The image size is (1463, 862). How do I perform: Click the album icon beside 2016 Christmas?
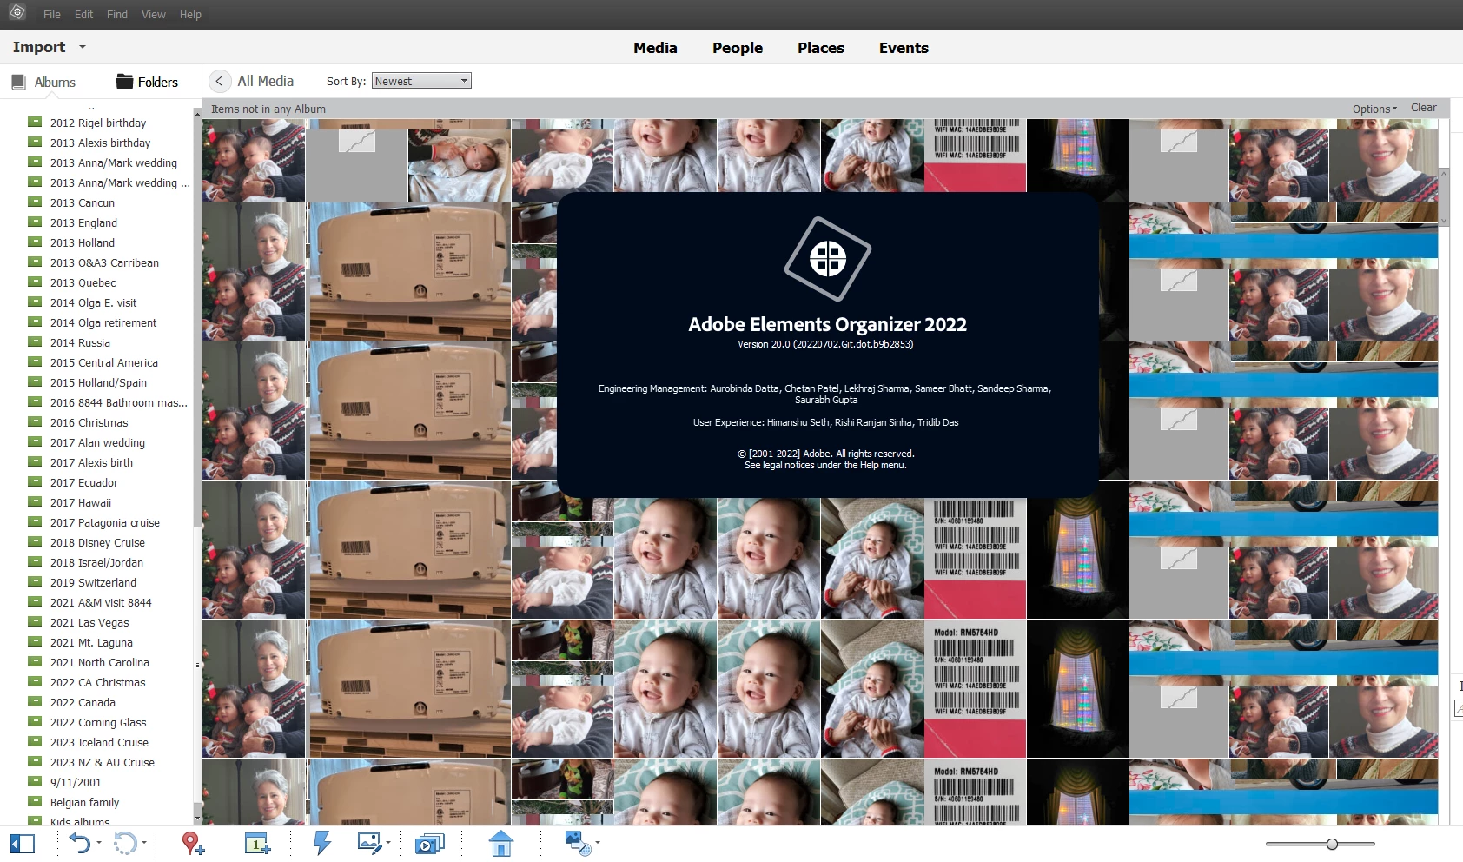(35, 421)
